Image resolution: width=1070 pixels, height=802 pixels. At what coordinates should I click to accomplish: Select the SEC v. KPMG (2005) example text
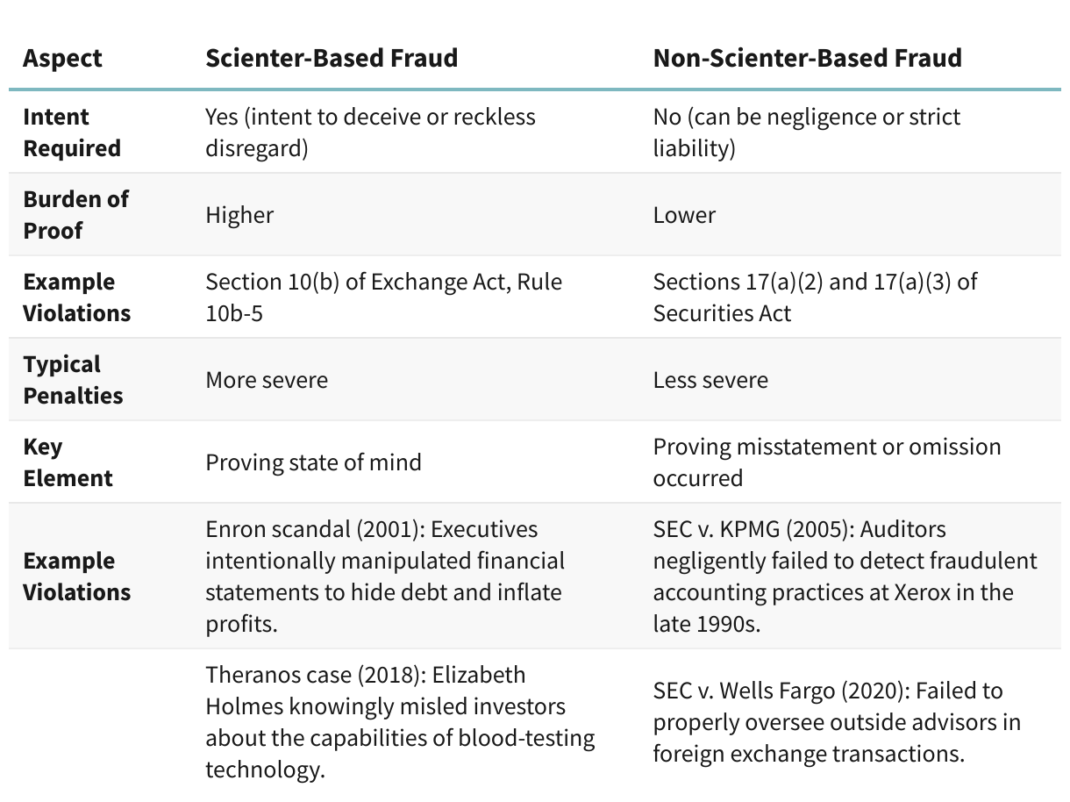pyautogui.click(x=844, y=576)
